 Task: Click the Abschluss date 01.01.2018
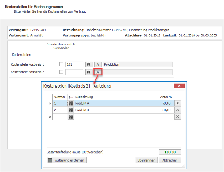pos(152,35)
